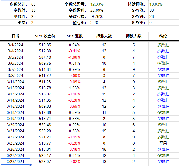Click the 平局 result for 3/25/2024

[163, 143]
